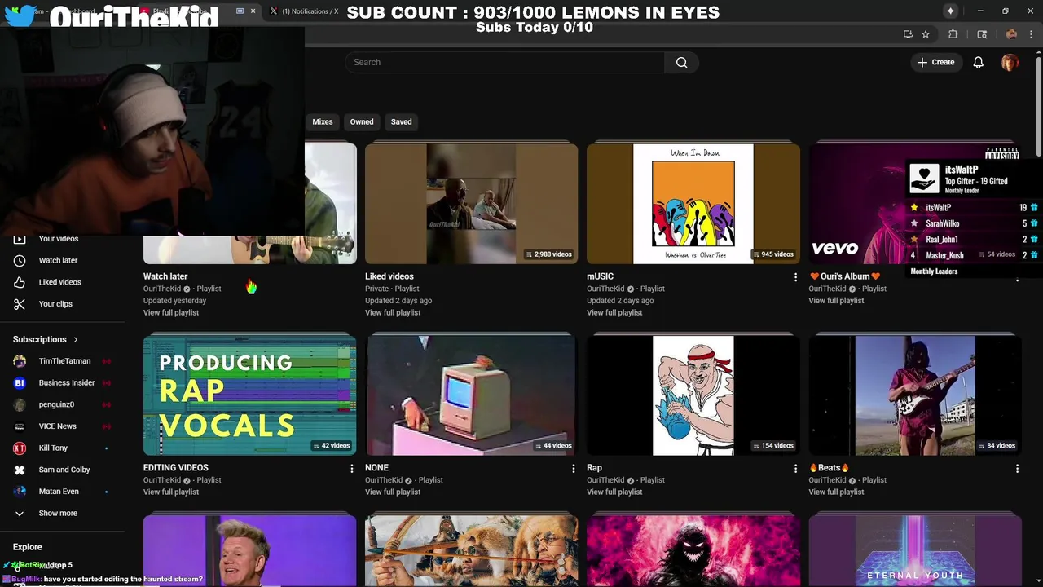Image resolution: width=1043 pixels, height=587 pixels.
Task: Open options menu for mUSIC playlist
Action: coord(795,277)
